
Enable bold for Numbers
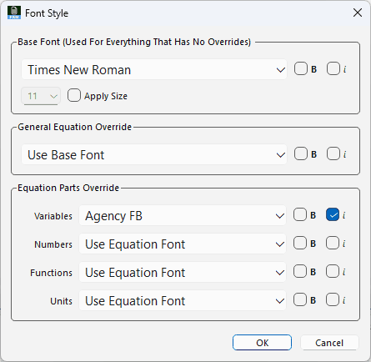coord(300,243)
